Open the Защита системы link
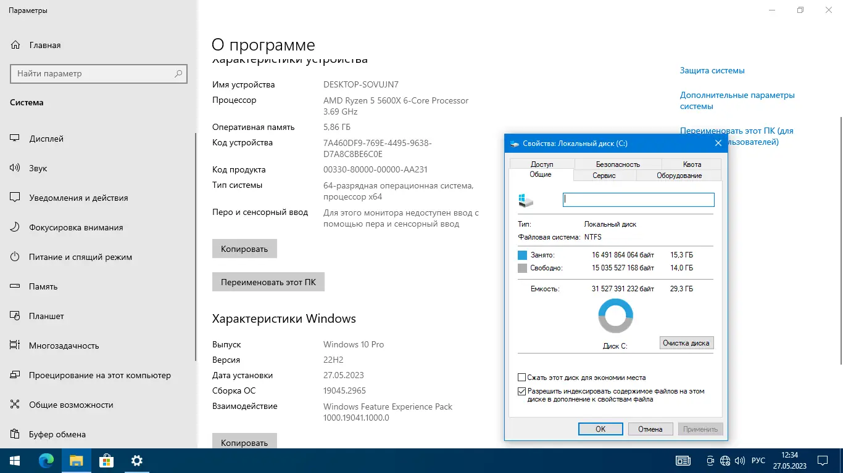This screenshot has width=843, height=473. click(x=712, y=70)
